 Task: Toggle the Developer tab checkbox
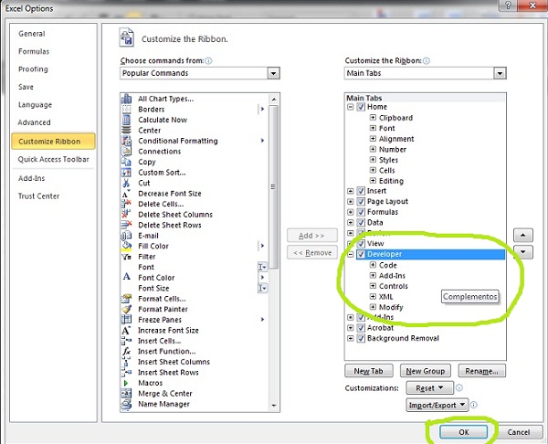361,254
